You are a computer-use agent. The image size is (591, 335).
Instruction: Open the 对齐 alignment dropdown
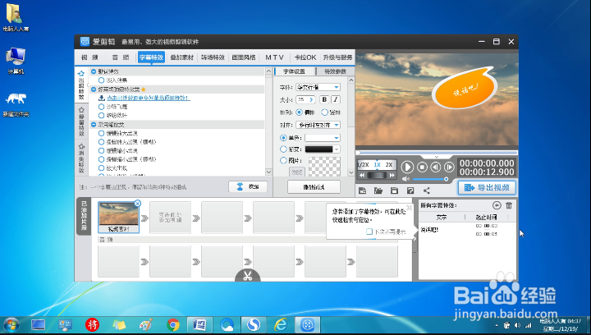click(x=318, y=125)
